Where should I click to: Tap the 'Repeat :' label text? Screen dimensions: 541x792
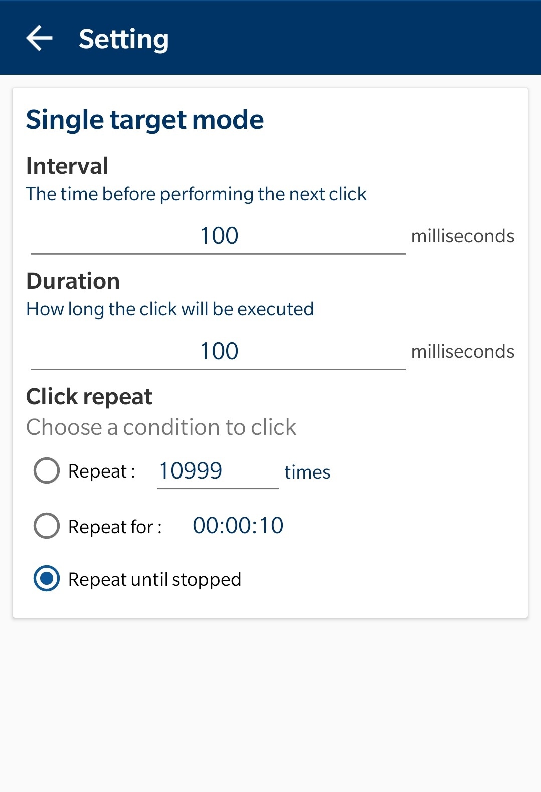[101, 471]
